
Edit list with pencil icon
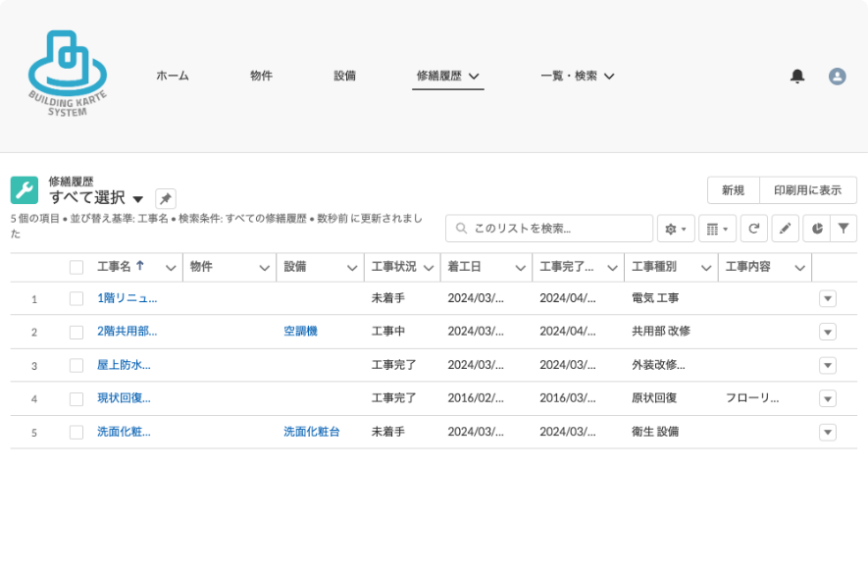pyautogui.click(x=785, y=229)
